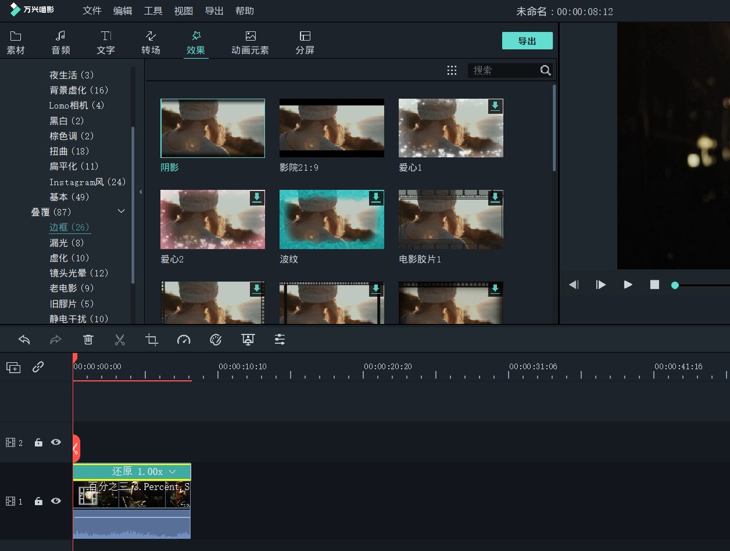Screen dimensions: 730x551
Task: Open the color palette adjustment tool
Action: click(x=216, y=340)
